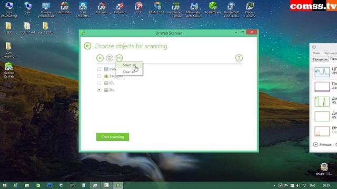Select the herdProtect desktop shortcut
The image size is (337, 189).
(176, 9)
